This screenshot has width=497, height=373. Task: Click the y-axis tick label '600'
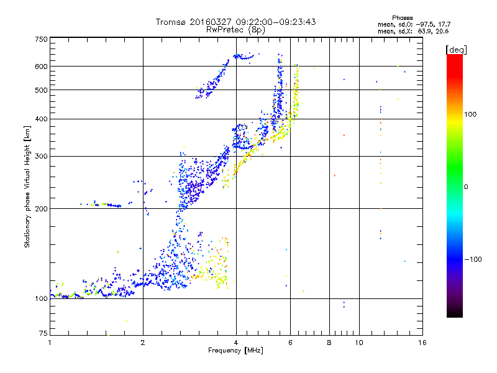41,67
